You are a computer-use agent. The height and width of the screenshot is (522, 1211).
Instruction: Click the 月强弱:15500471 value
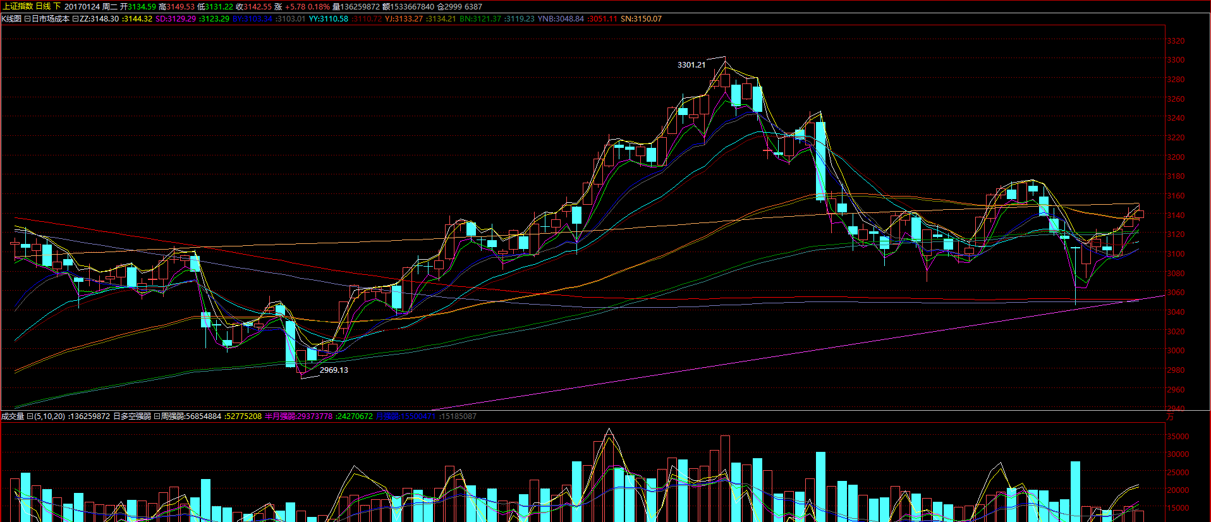tap(406, 416)
